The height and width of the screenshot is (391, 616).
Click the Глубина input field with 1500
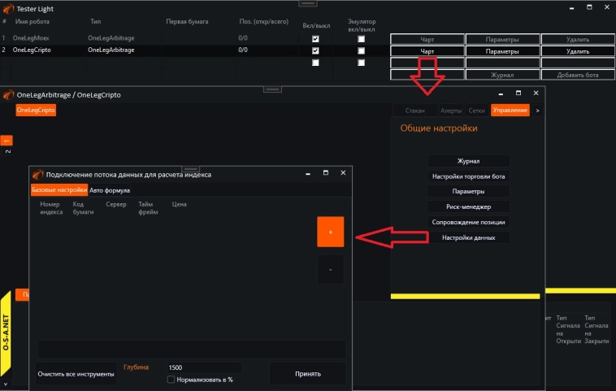(x=203, y=368)
